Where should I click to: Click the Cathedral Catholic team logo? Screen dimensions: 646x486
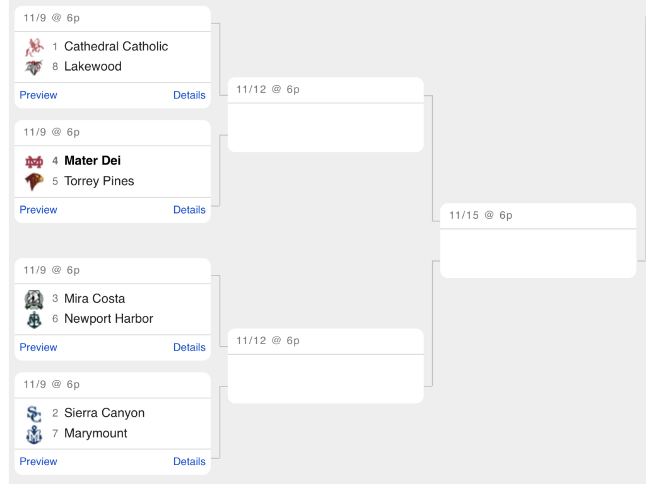pyautogui.click(x=34, y=47)
